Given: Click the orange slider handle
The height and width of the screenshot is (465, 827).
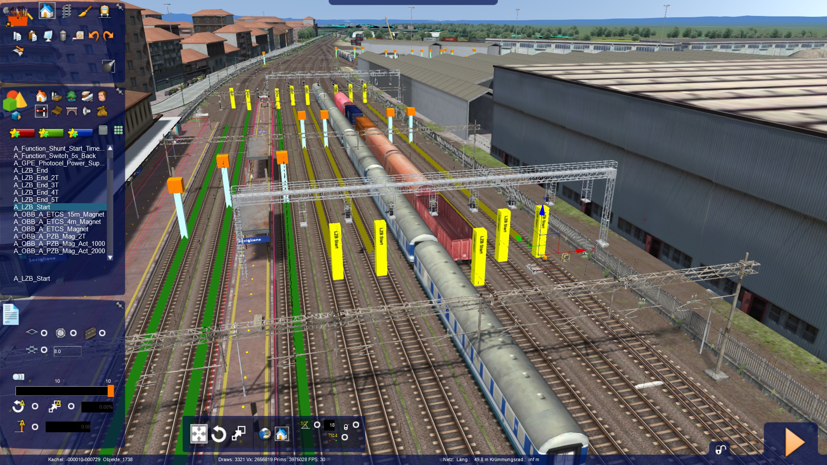Looking at the screenshot, I should [x=111, y=391].
